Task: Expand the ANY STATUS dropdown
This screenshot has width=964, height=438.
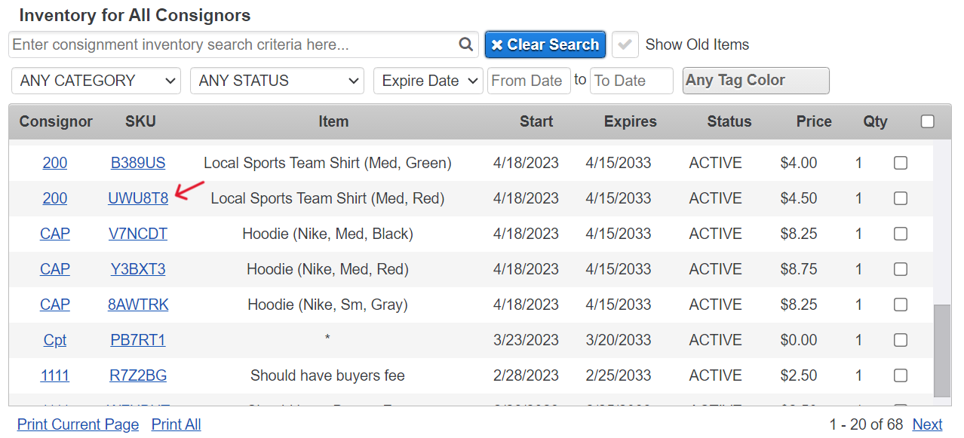Action: 277,81
